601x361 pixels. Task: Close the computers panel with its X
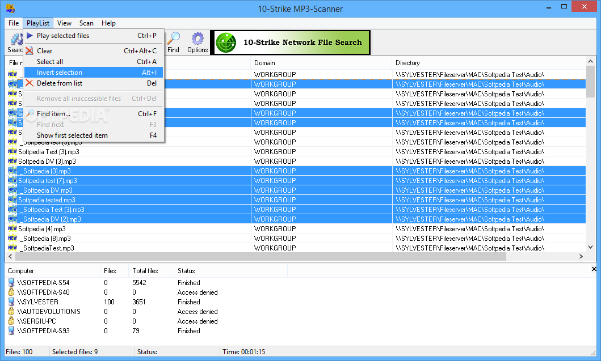(594, 269)
